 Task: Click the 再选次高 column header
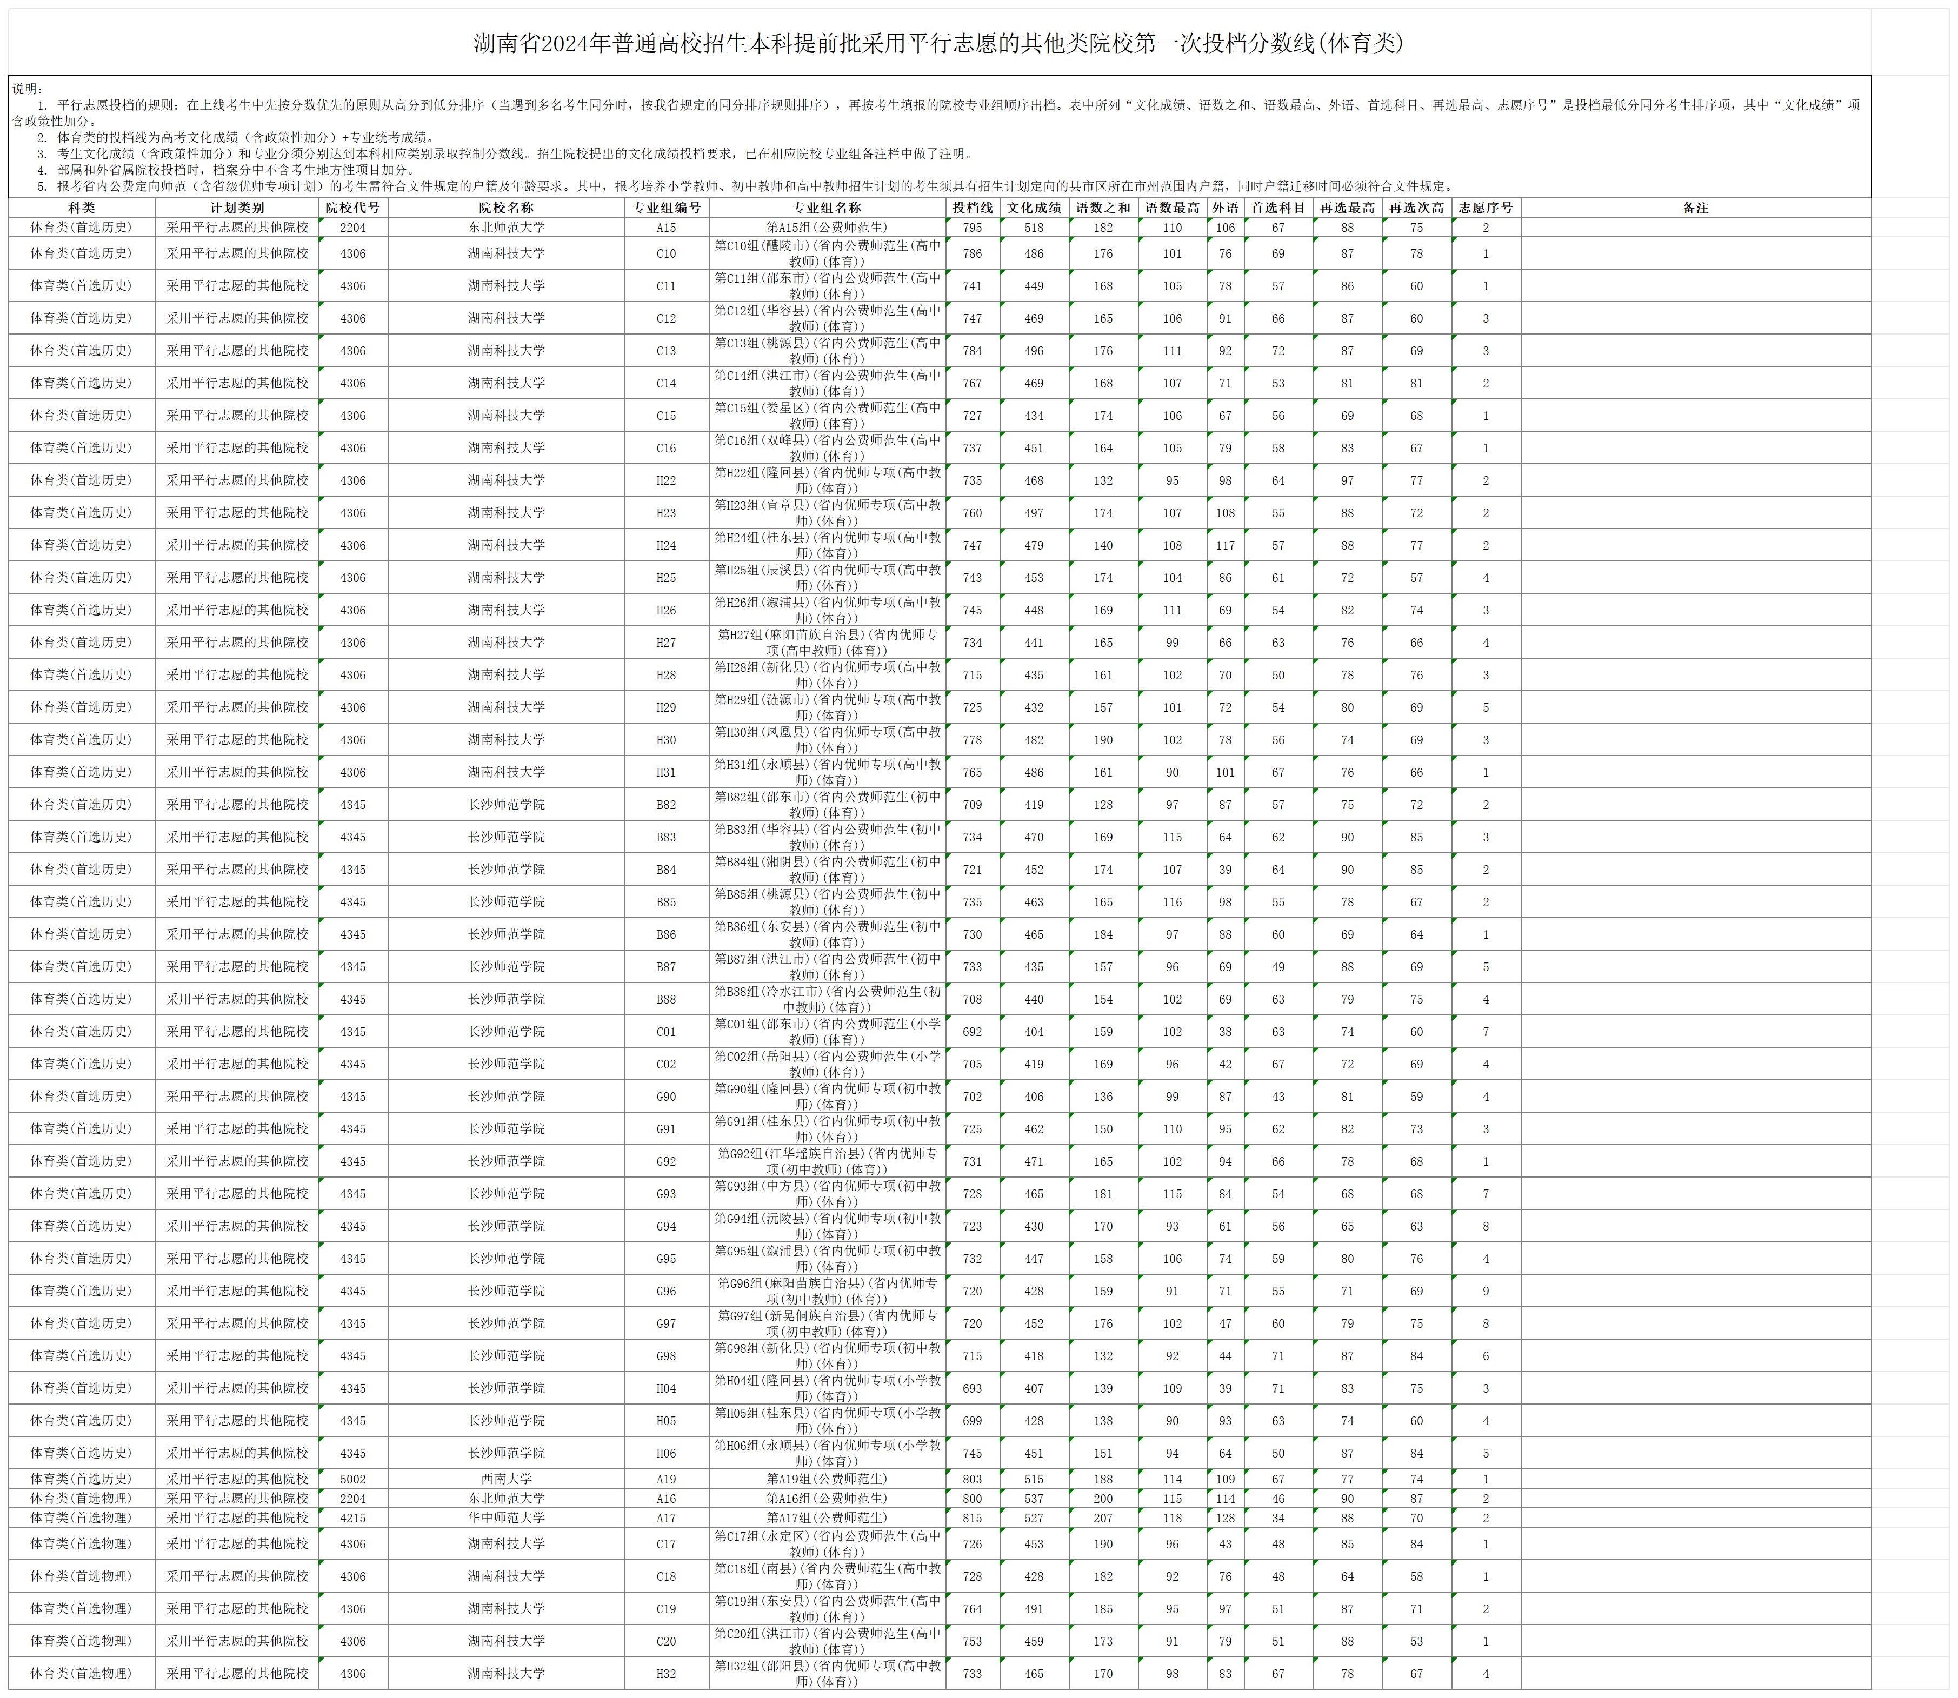(x=1417, y=208)
